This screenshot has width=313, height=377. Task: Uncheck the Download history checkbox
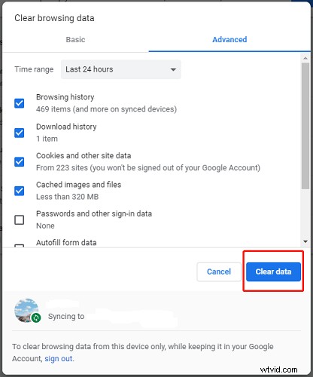(x=20, y=133)
